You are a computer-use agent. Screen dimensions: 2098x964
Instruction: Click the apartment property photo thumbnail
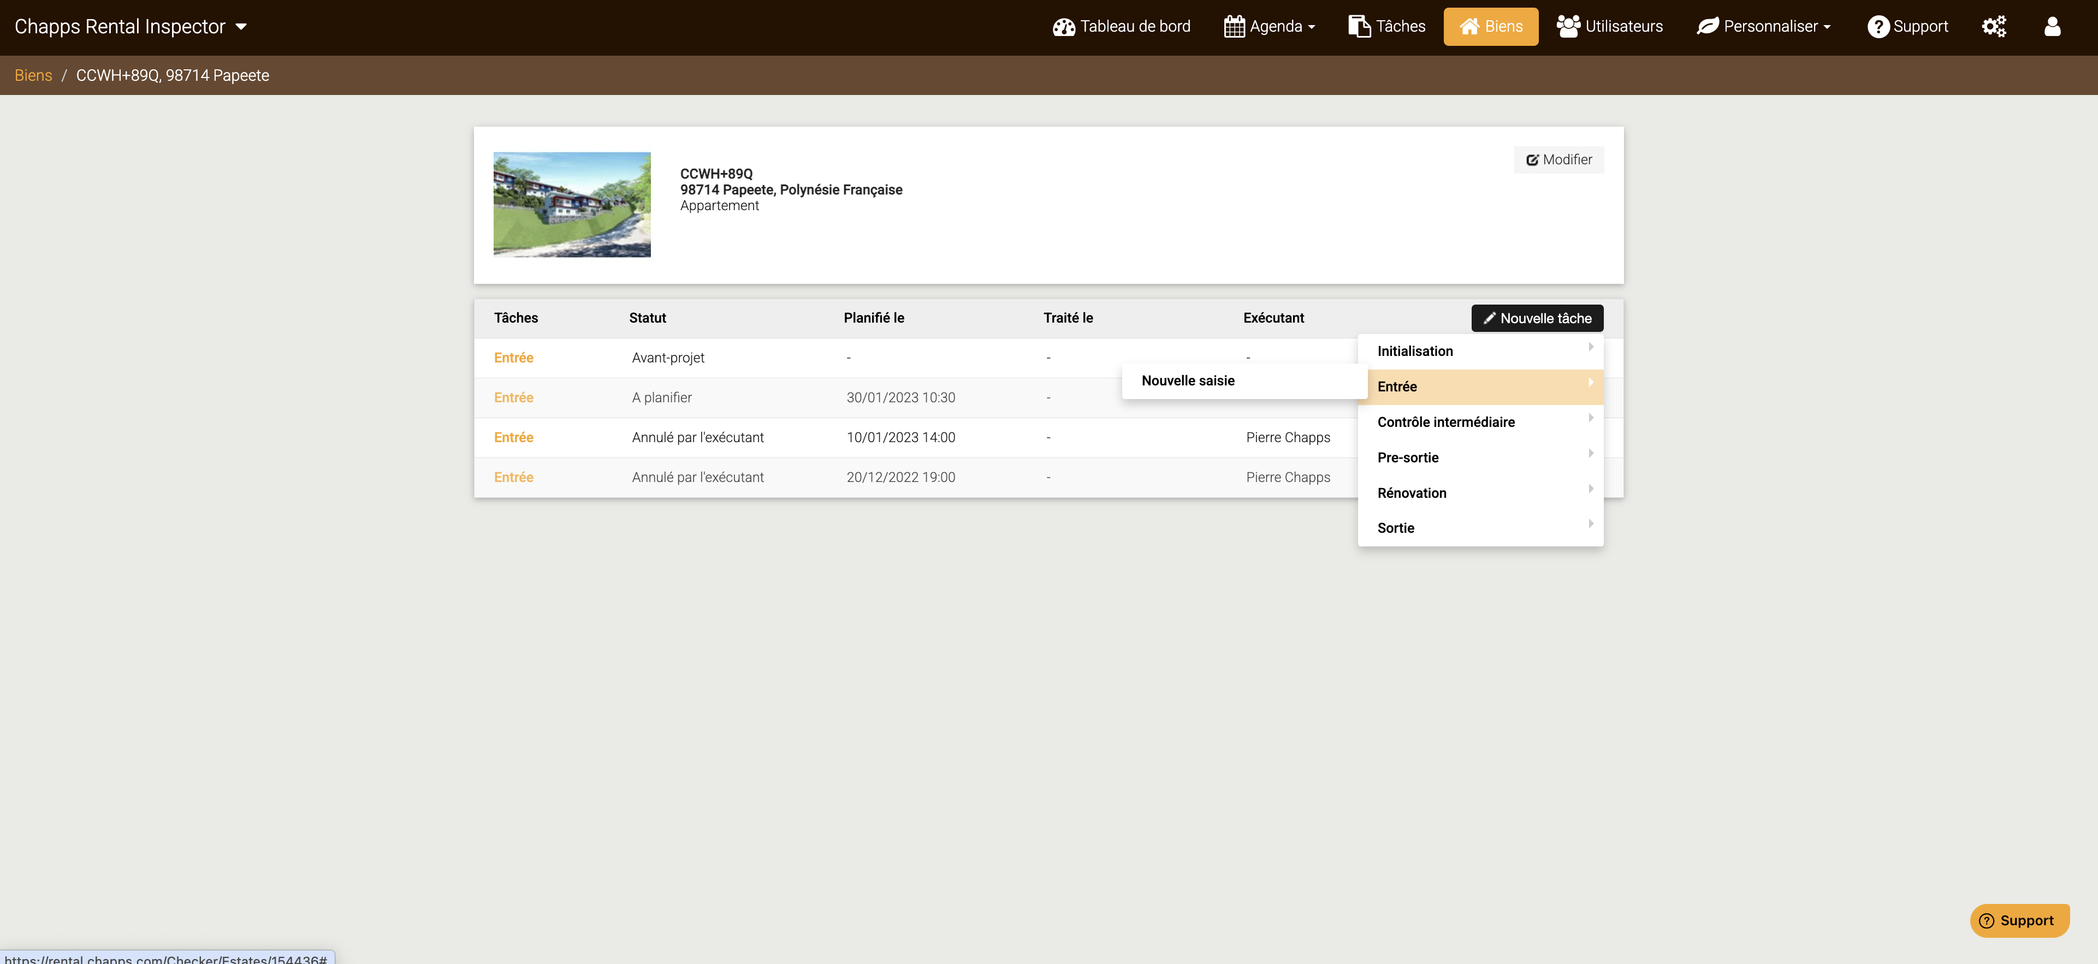click(572, 205)
